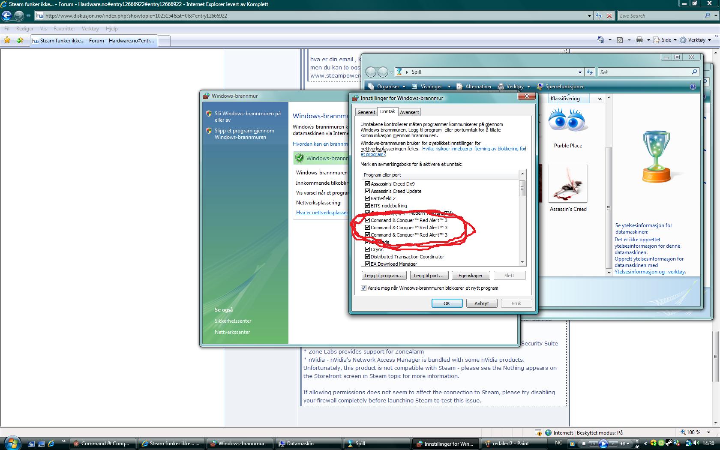Expand the Organiser dropdown in Spill window
The width and height of the screenshot is (720, 450).
(404, 87)
